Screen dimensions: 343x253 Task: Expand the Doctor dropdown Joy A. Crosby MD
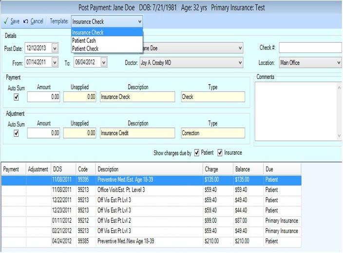[x=240, y=63]
